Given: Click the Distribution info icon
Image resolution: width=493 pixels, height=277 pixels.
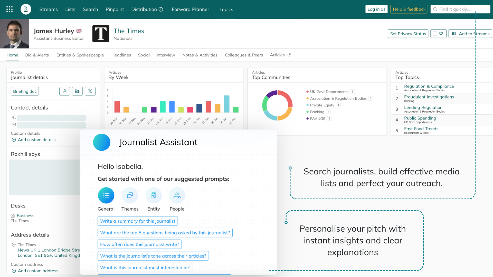Looking at the screenshot, I should point(161,9).
